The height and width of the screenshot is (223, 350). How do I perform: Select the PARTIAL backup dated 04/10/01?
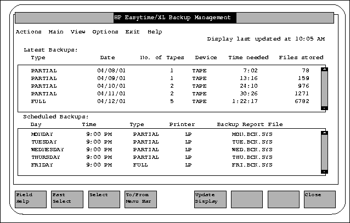coord(170,86)
